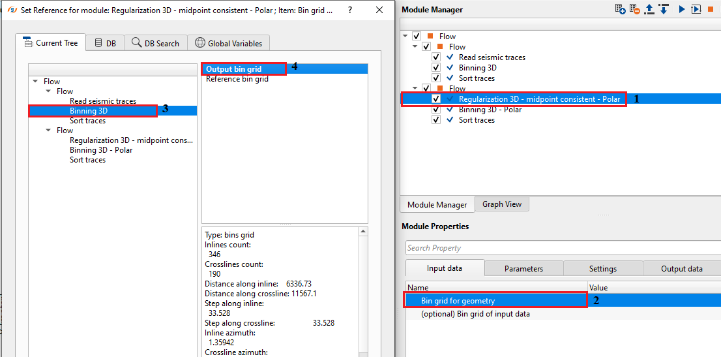Move selected module down with arrow icon
Screen dimensions: 721x357
click(x=664, y=8)
